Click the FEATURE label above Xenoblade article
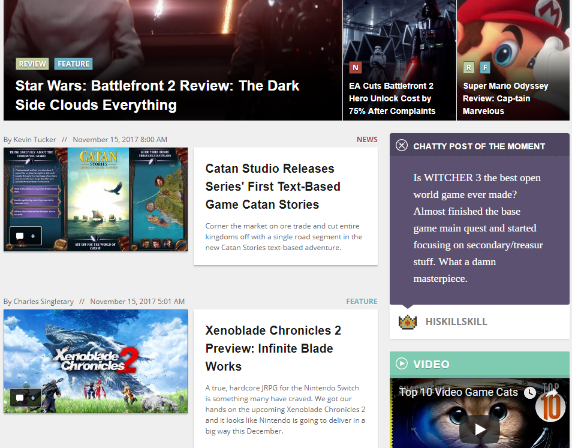This screenshot has width=572, height=448. click(362, 301)
